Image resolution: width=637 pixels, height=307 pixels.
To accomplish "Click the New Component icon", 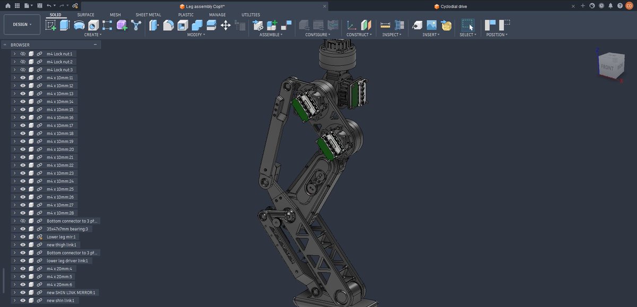I will point(272,25).
